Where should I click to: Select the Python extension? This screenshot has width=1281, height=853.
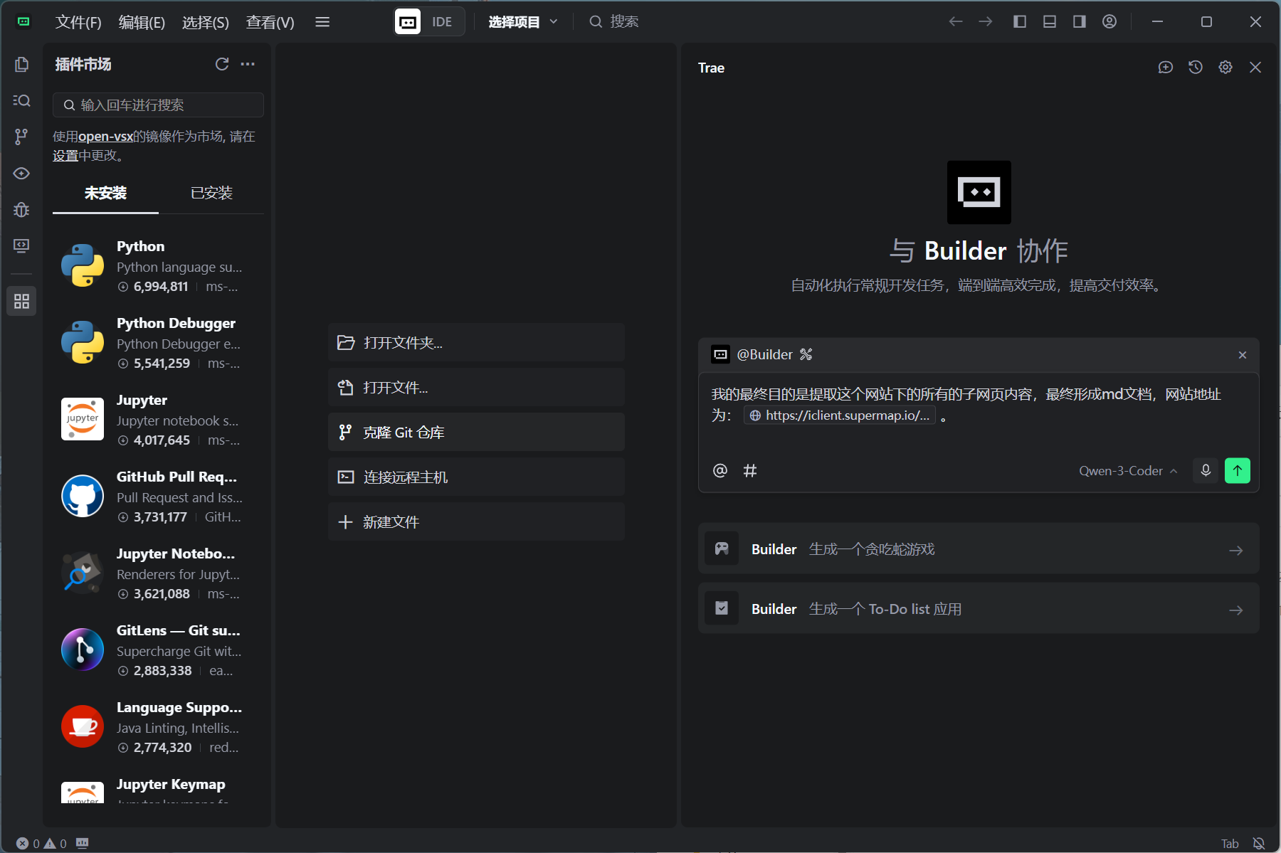pos(158,266)
